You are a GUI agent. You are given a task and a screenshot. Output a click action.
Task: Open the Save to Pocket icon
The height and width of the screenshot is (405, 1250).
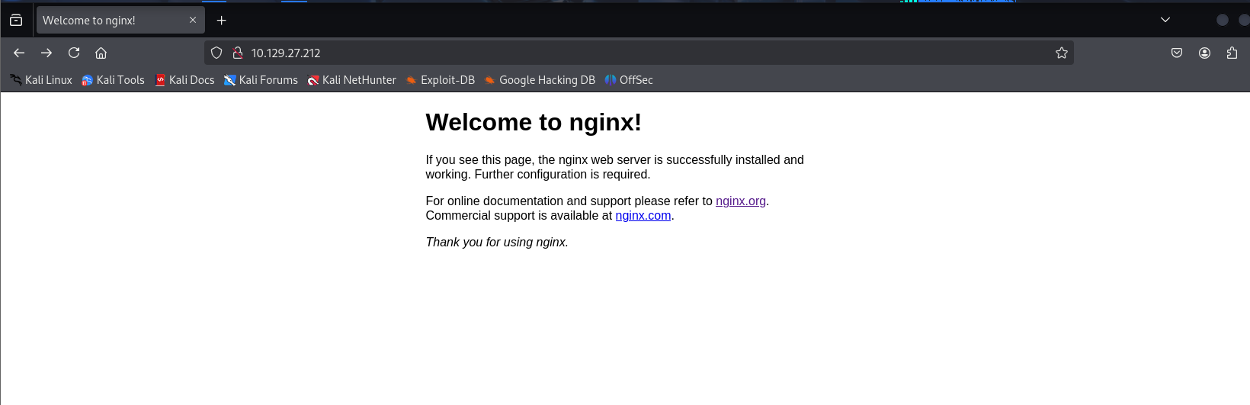click(1177, 53)
